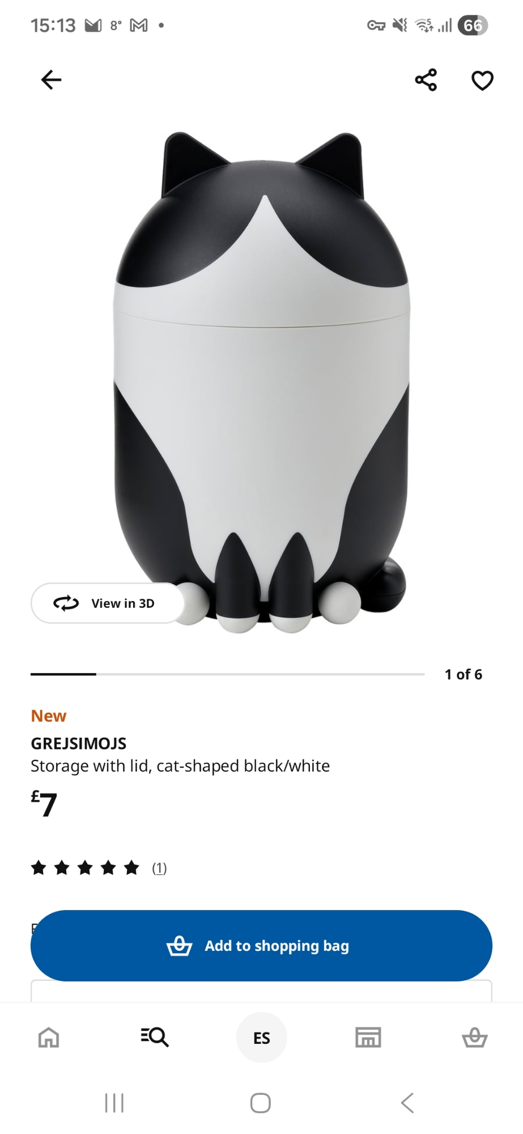Tap the back arrow icon
The image size is (523, 1134).
click(51, 80)
